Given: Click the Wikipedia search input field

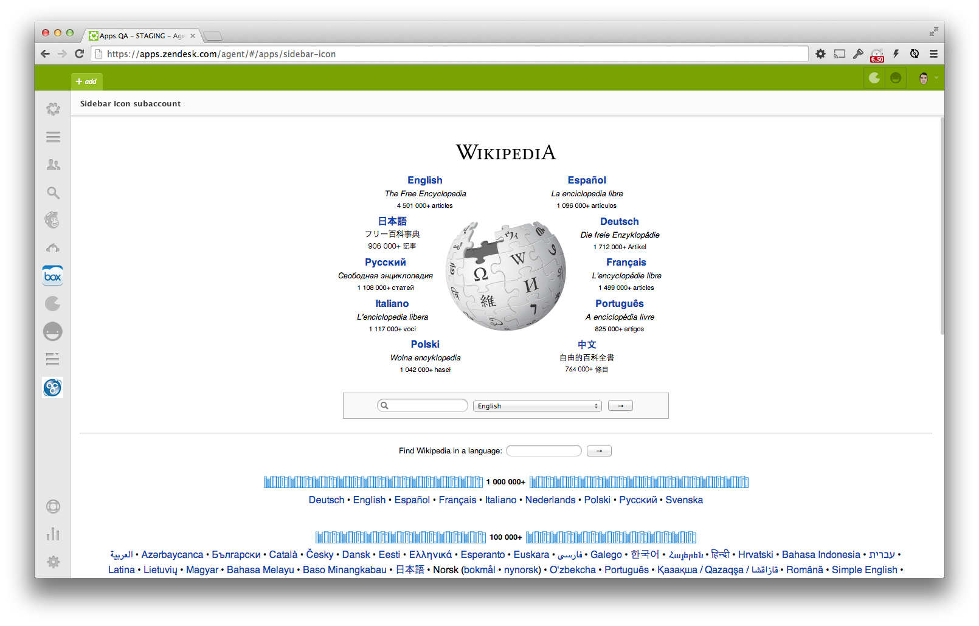Looking at the screenshot, I should click(x=426, y=405).
